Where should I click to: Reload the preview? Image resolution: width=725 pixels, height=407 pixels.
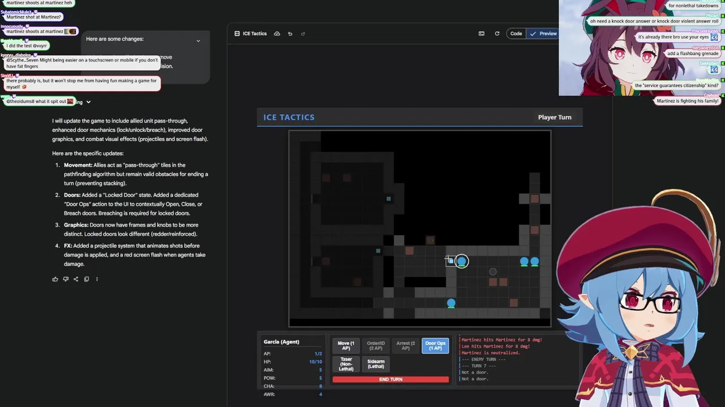click(497, 33)
